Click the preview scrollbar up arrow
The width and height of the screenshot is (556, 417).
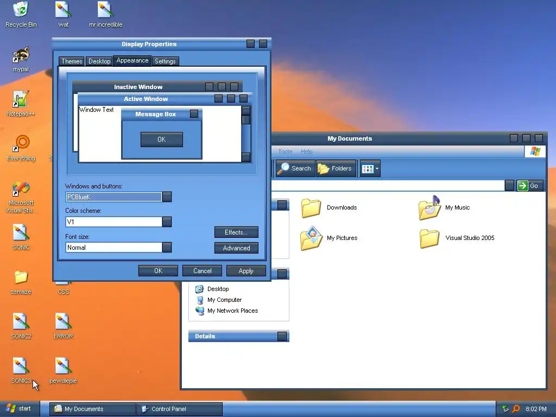click(246, 110)
